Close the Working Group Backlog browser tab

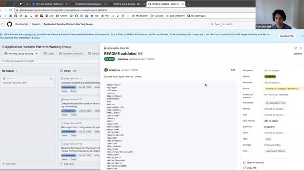144,4
